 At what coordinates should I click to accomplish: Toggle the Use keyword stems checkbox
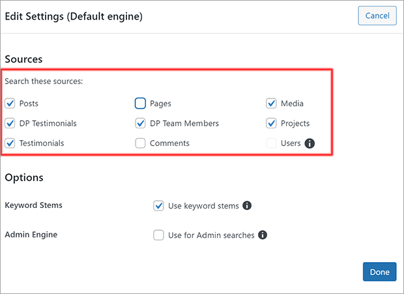pyautogui.click(x=158, y=205)
